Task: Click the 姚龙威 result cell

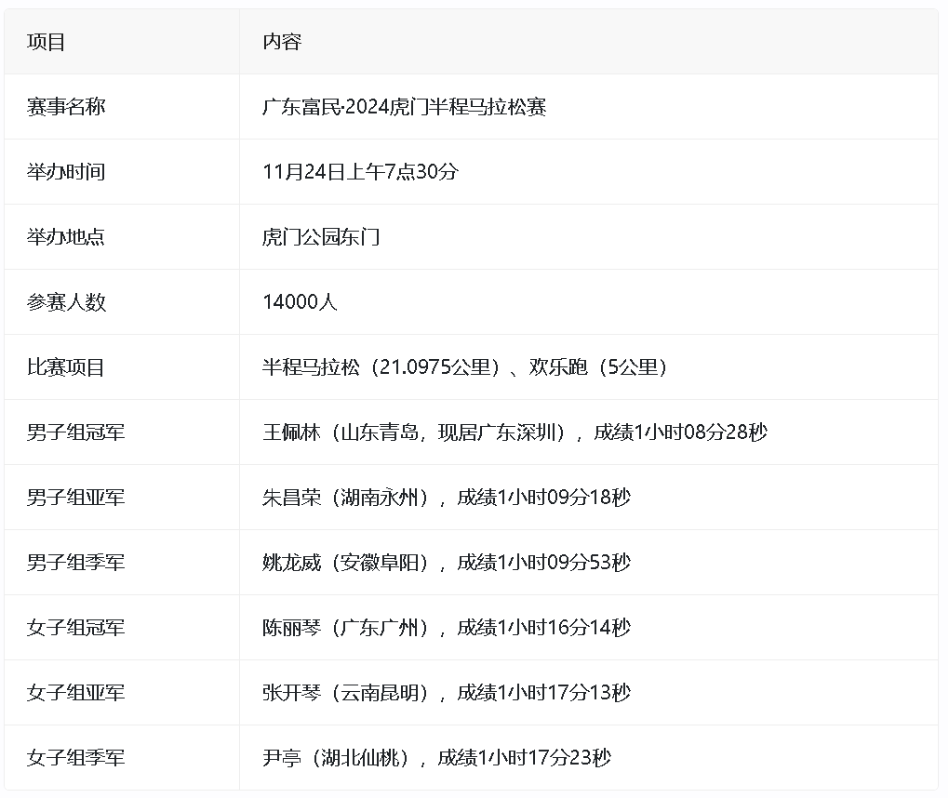Action: coord(447,563)
